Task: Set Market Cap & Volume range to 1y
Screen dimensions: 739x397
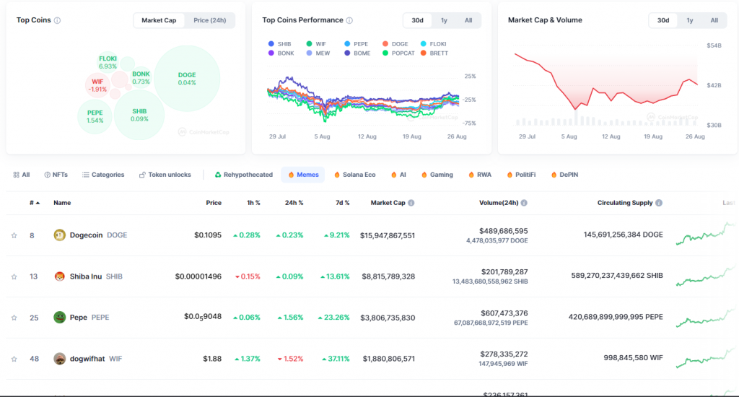Action: (x=689, y=20)
